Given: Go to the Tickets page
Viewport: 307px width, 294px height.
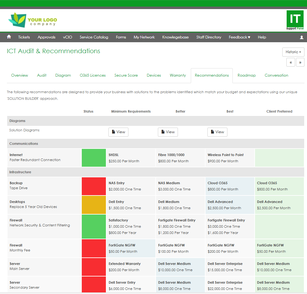Looking at the screenshot, I should tap(24, 37).
